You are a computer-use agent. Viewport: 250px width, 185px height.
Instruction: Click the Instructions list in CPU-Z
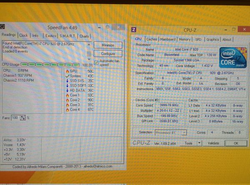[x=201, y=89]
